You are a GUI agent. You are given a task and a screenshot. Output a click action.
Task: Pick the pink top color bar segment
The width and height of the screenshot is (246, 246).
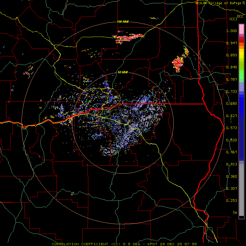(241, 29)
